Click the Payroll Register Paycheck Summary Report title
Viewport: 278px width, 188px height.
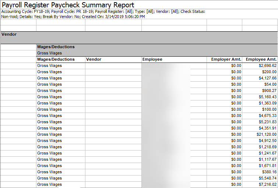[68, 5]
